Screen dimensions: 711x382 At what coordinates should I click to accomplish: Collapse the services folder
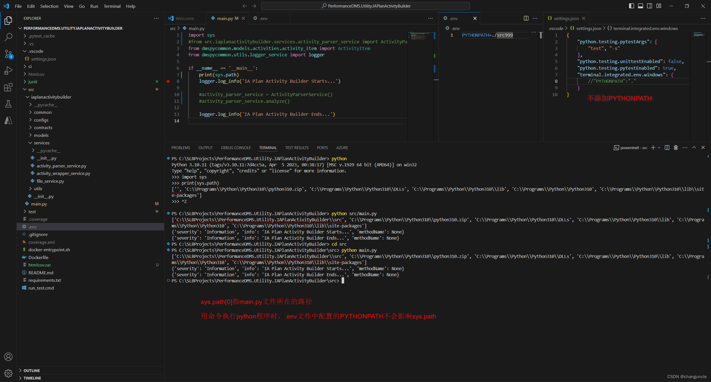click(x=30, y=143)
